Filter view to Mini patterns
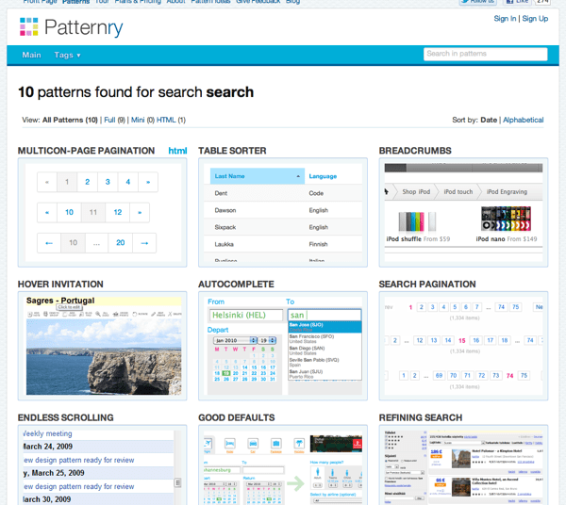566x505 pixels. click(x=138, y=120)
